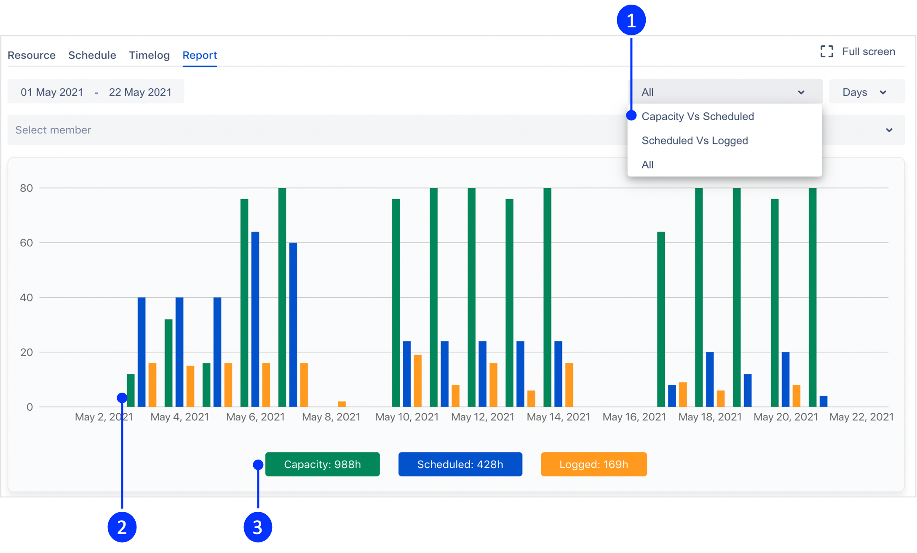Viewport: 917px width, 553px height.
Task: Choose Scheduled Vs Logged option
Action: coord(695,141)
